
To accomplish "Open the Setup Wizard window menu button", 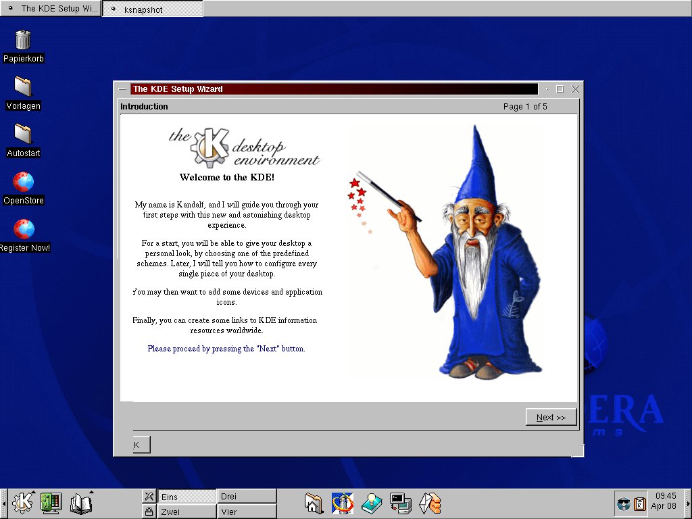I will (122, 89).
